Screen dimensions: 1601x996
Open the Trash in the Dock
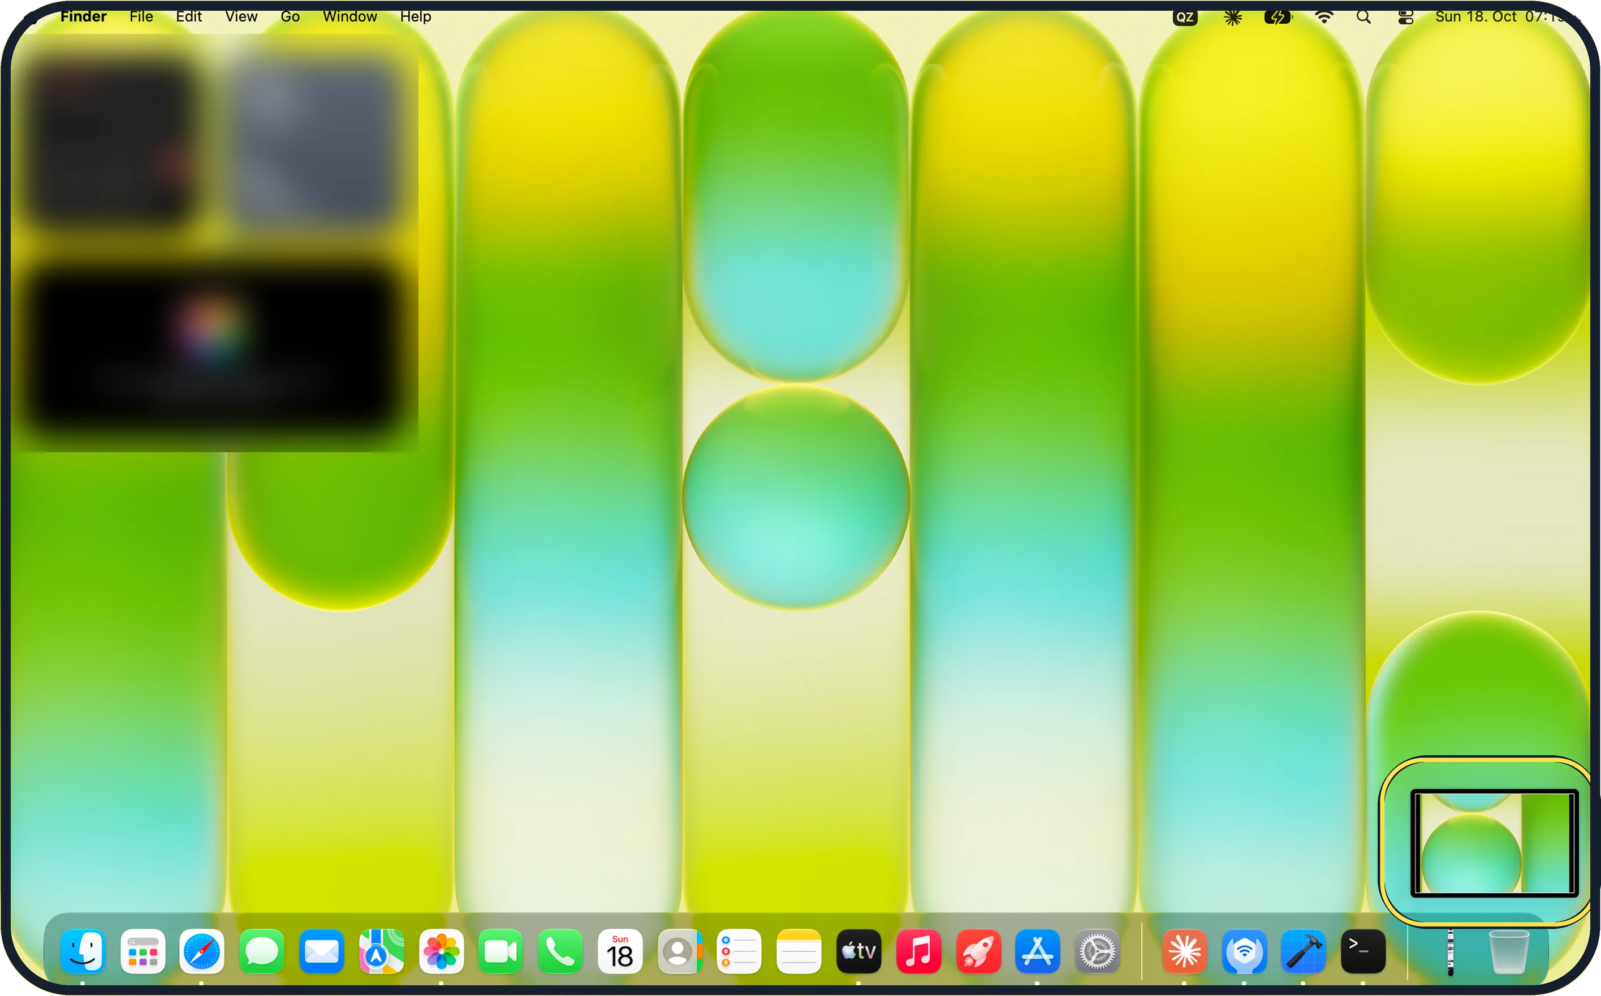point(1509,952)
